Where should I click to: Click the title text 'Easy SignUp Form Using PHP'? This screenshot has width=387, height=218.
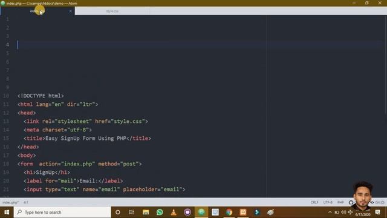[x=86, y=139]
